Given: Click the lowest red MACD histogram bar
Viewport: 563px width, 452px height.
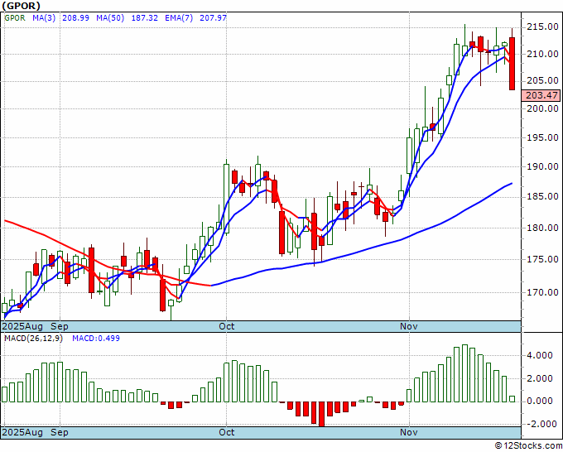Looking at the screenshot, I should (321, 414).
